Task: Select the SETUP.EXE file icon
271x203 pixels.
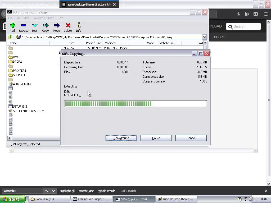Action: pos(11,106)
